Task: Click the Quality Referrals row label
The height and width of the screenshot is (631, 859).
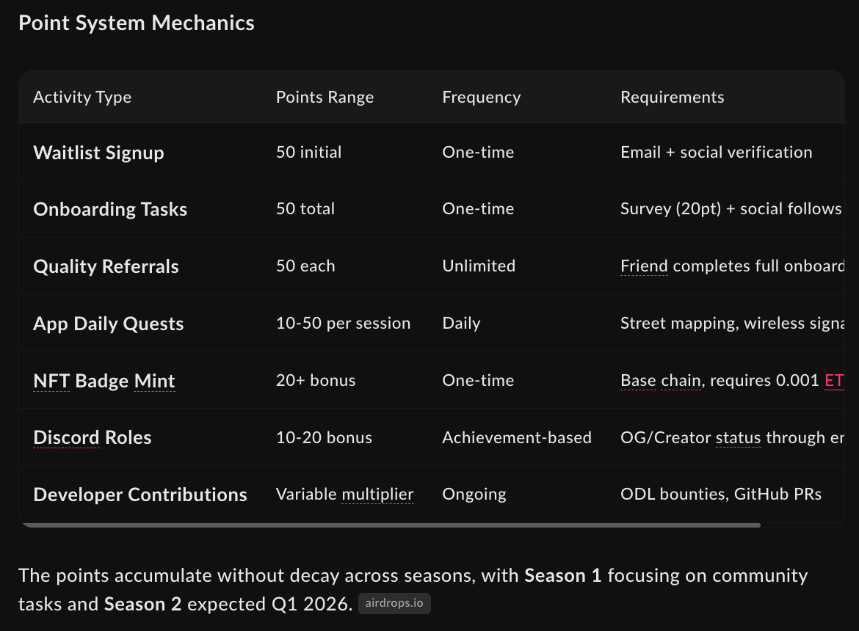Action: 106,266
